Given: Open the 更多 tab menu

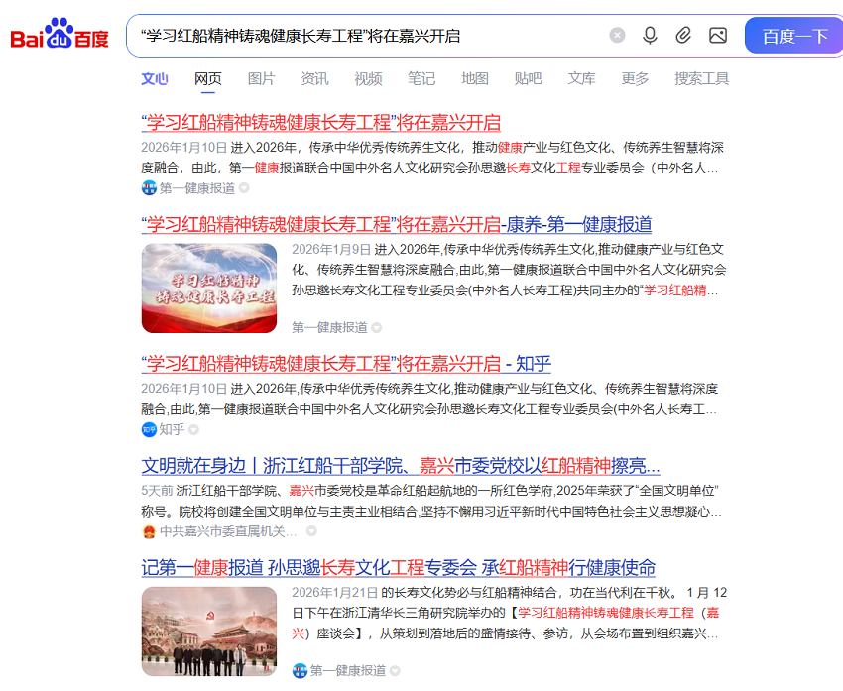Looking at the screenshot, I should click(x=635, y=79).
